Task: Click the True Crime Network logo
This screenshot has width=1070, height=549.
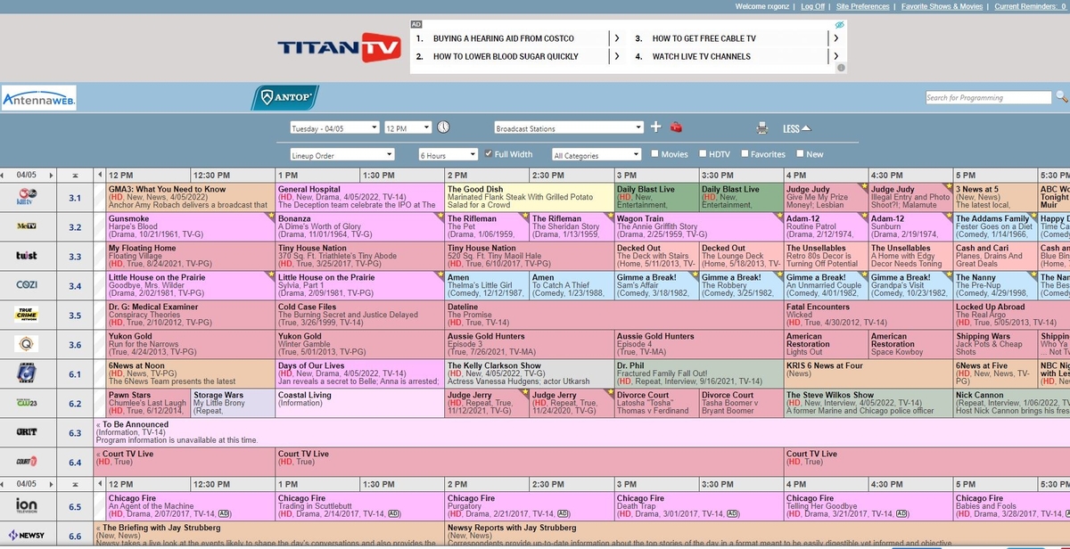Action: (26, 315)
